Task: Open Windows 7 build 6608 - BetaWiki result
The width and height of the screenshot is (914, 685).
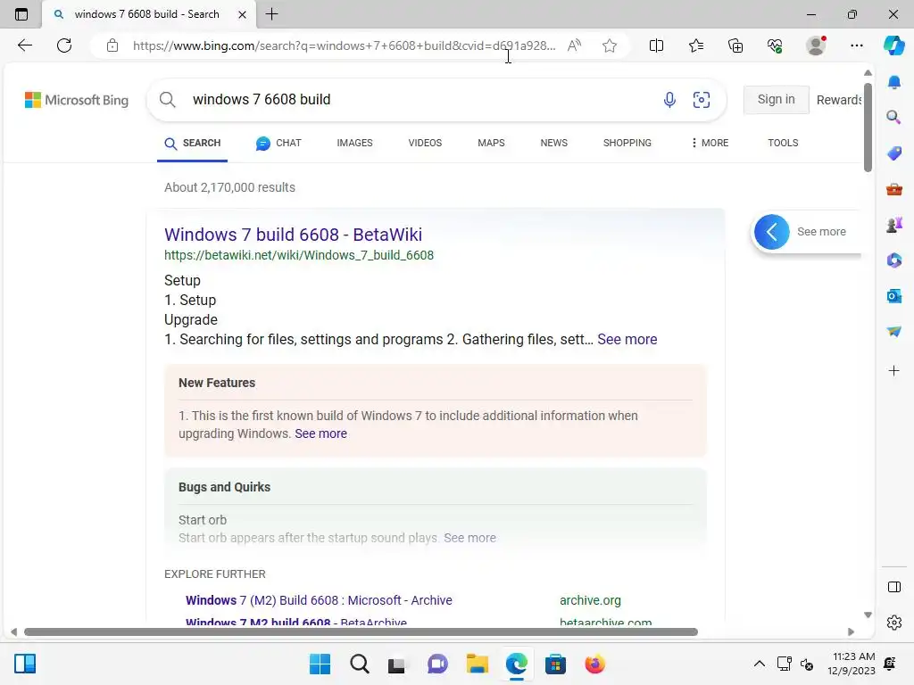Action: pyautogui.click(x=293, y=235)
